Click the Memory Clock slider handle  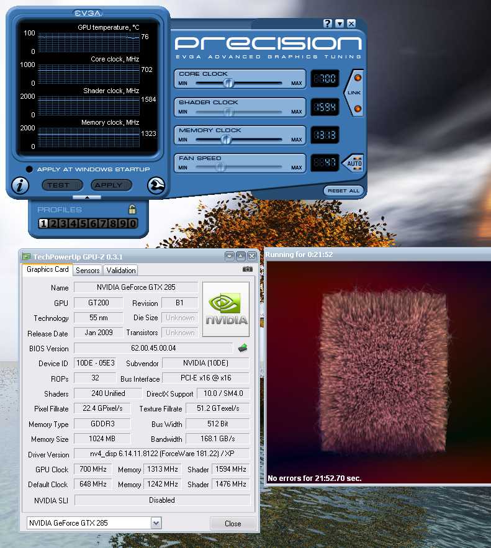pos(226,140)
